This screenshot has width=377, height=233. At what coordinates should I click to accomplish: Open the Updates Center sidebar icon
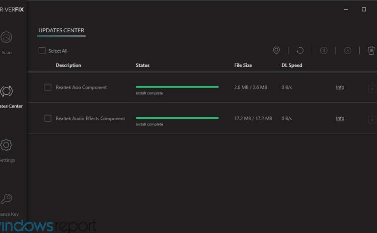pyautogui.click(x=6, y=91)
